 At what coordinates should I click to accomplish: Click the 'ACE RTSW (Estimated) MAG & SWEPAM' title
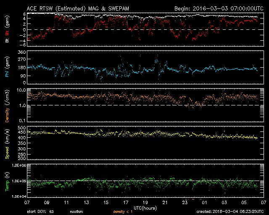tap(78, 8)
